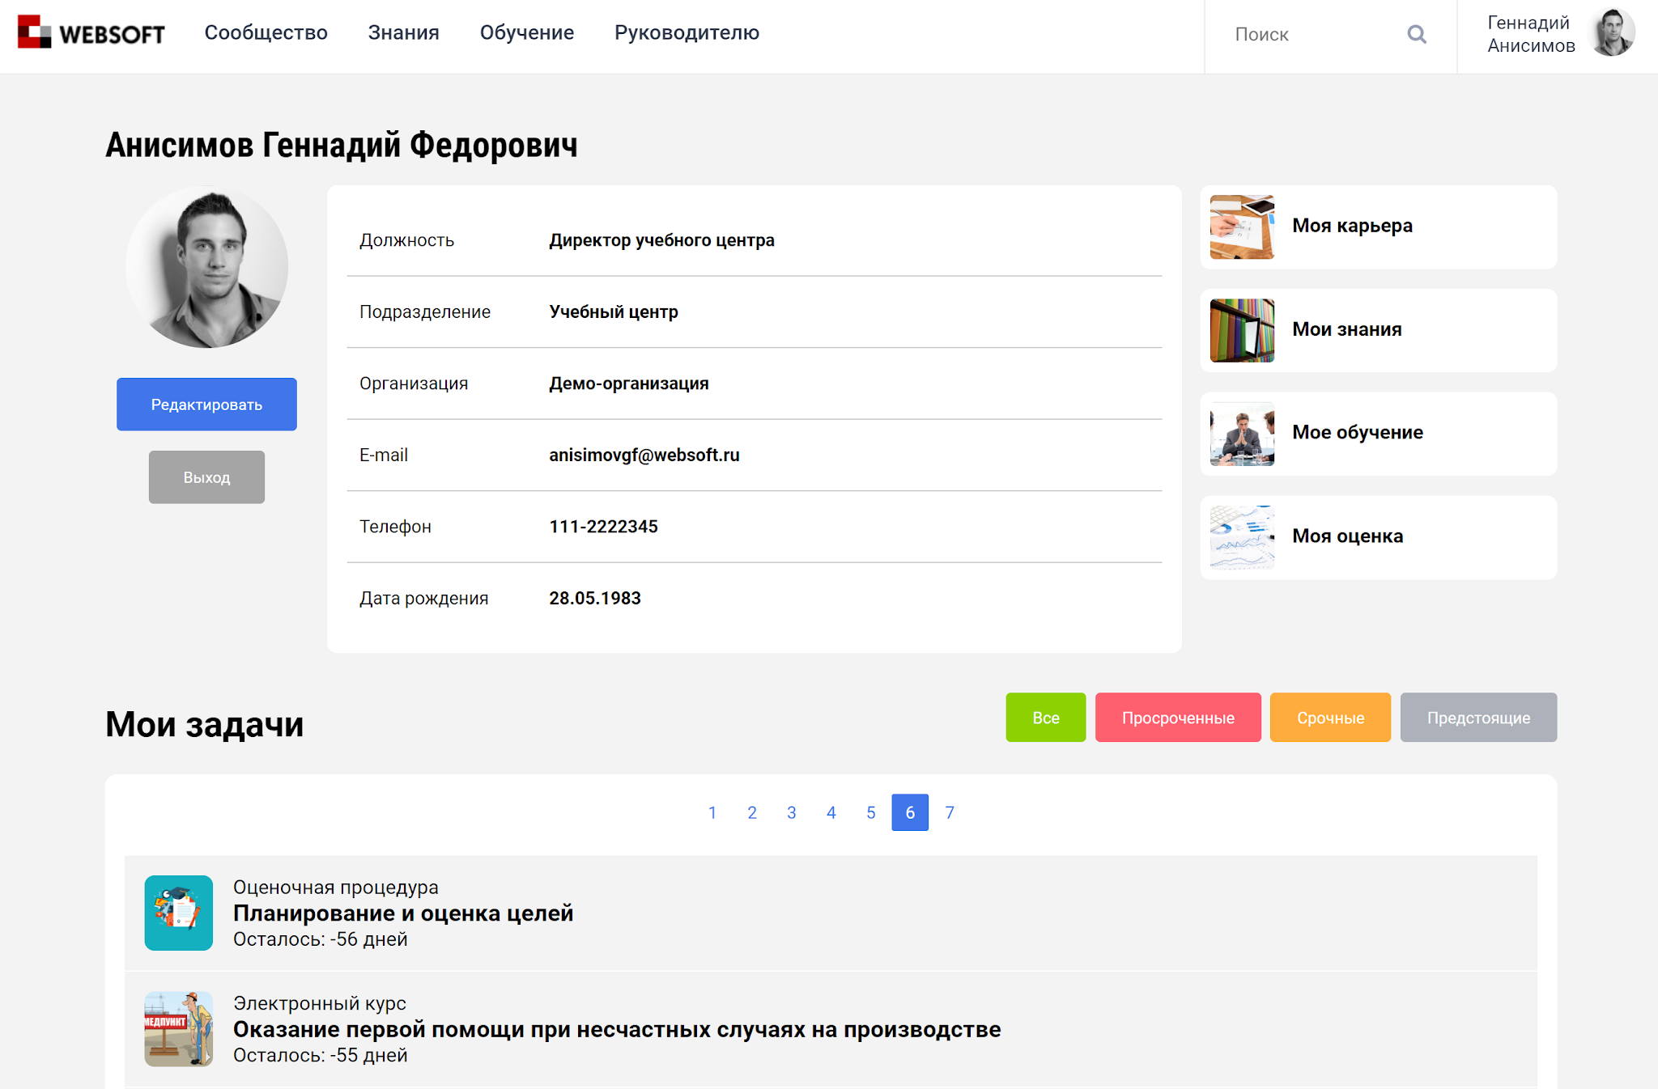
Task: Open the first aid course task icon
Action: click(178, 1028)
